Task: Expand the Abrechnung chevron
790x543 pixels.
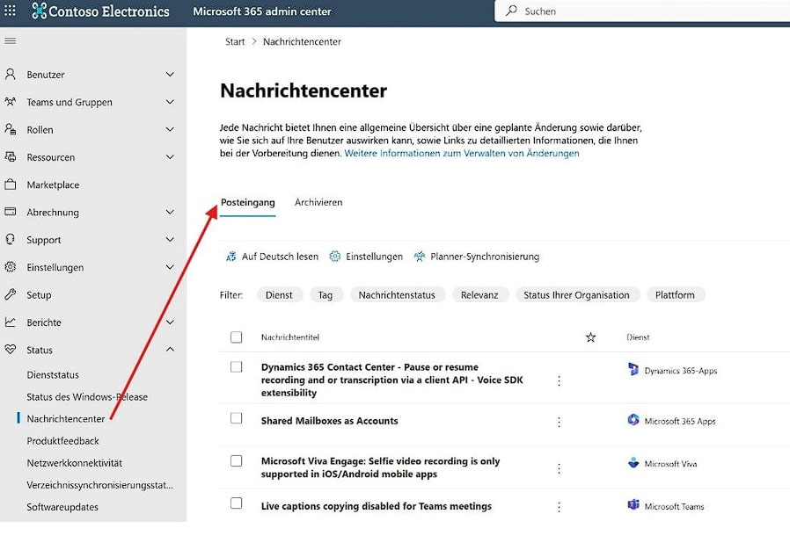Action: 171,212
